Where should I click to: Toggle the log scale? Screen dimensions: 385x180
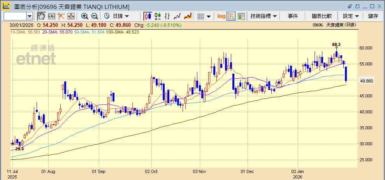221,16
